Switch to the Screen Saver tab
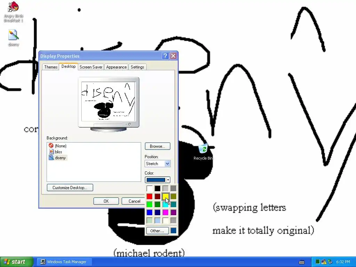 (x=91, y=67)
